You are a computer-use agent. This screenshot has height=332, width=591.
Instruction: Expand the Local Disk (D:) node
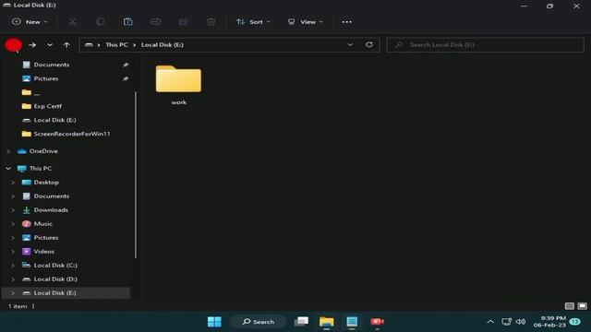coord(13,279)
